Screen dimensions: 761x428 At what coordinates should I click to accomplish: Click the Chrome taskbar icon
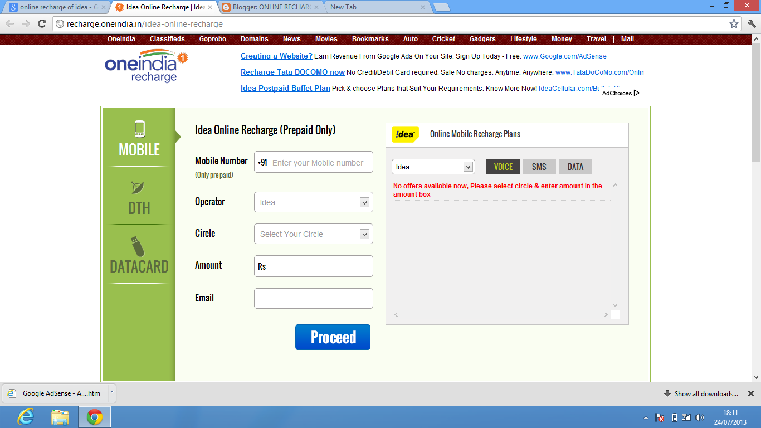pos(95,417)
